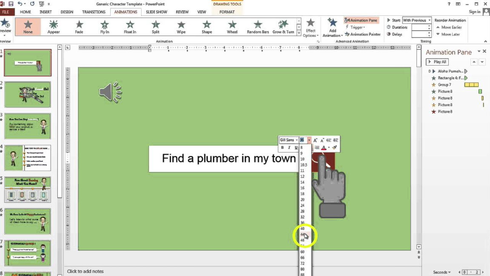Open the Animation Pane options arrow

479,51
